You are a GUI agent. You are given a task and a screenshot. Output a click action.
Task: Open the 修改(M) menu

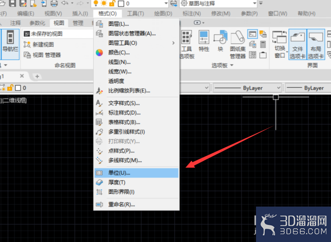(220, 13)
